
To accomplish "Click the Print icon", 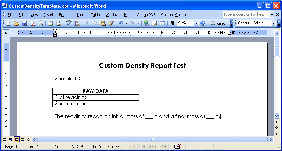I will coord(50,23).
